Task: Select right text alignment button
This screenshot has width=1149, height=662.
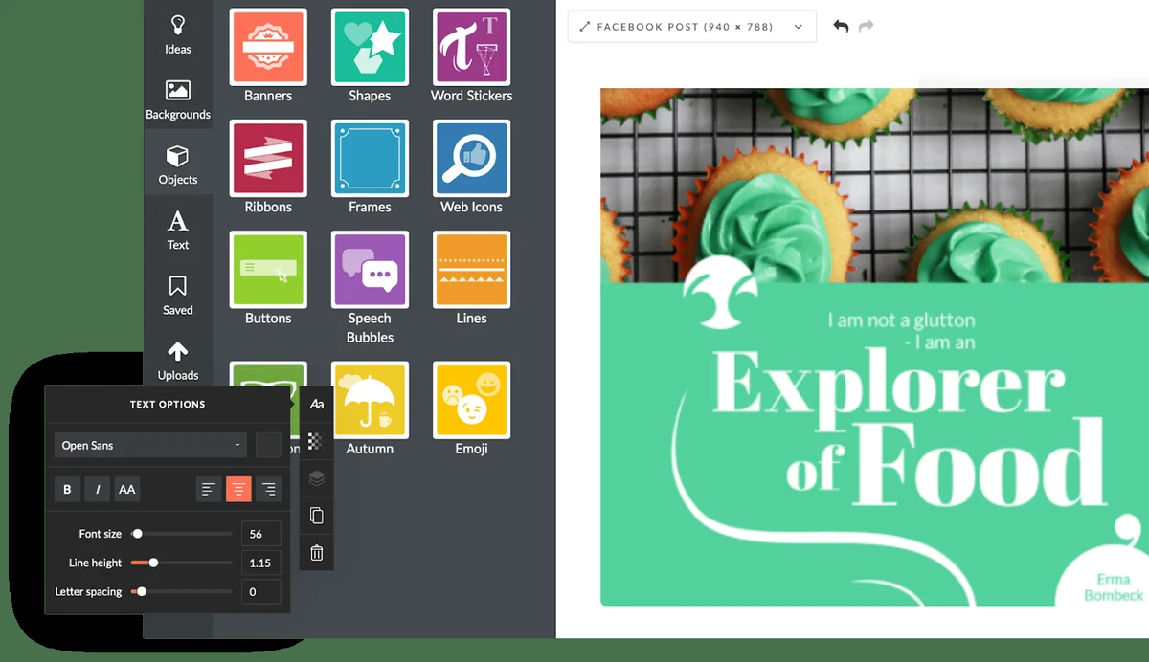Action: tap(269, 489)
